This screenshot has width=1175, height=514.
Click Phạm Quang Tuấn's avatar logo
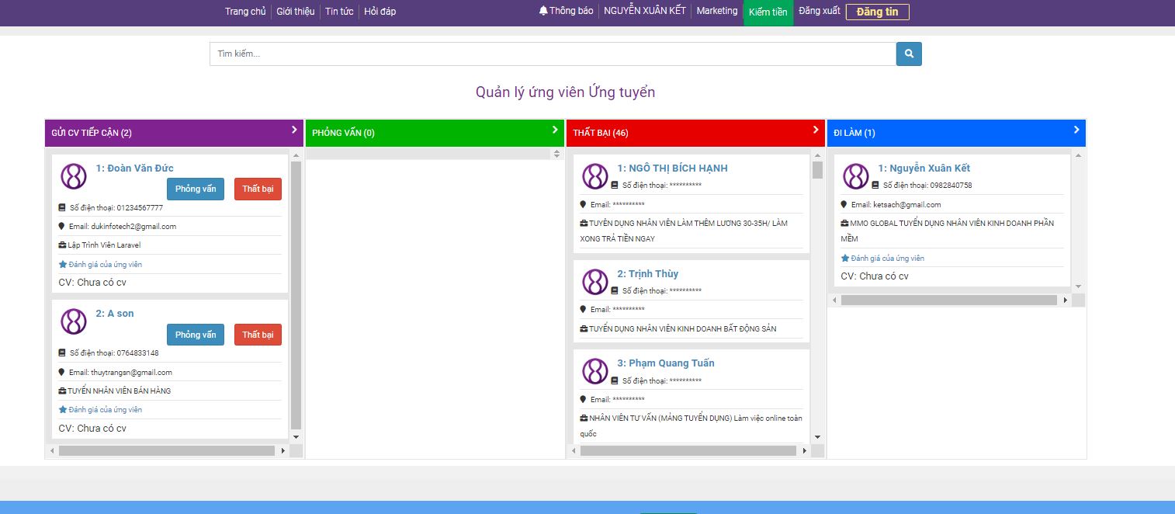(595, 371)
